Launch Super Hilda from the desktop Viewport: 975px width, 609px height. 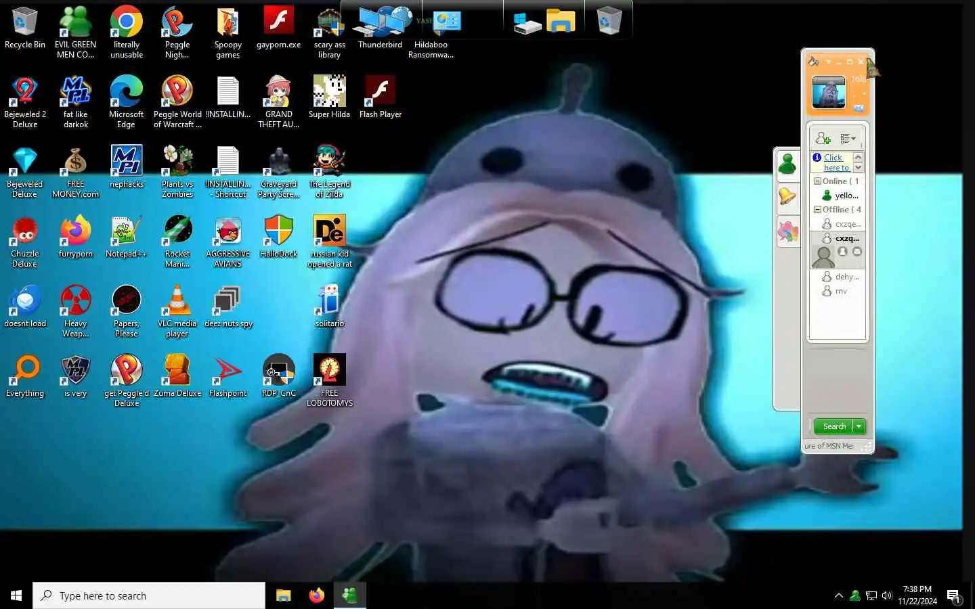[x=330, y=97]
